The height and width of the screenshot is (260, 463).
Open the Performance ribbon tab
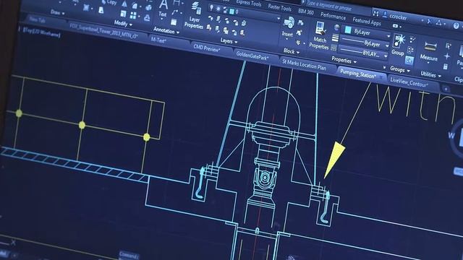[333, 16]
